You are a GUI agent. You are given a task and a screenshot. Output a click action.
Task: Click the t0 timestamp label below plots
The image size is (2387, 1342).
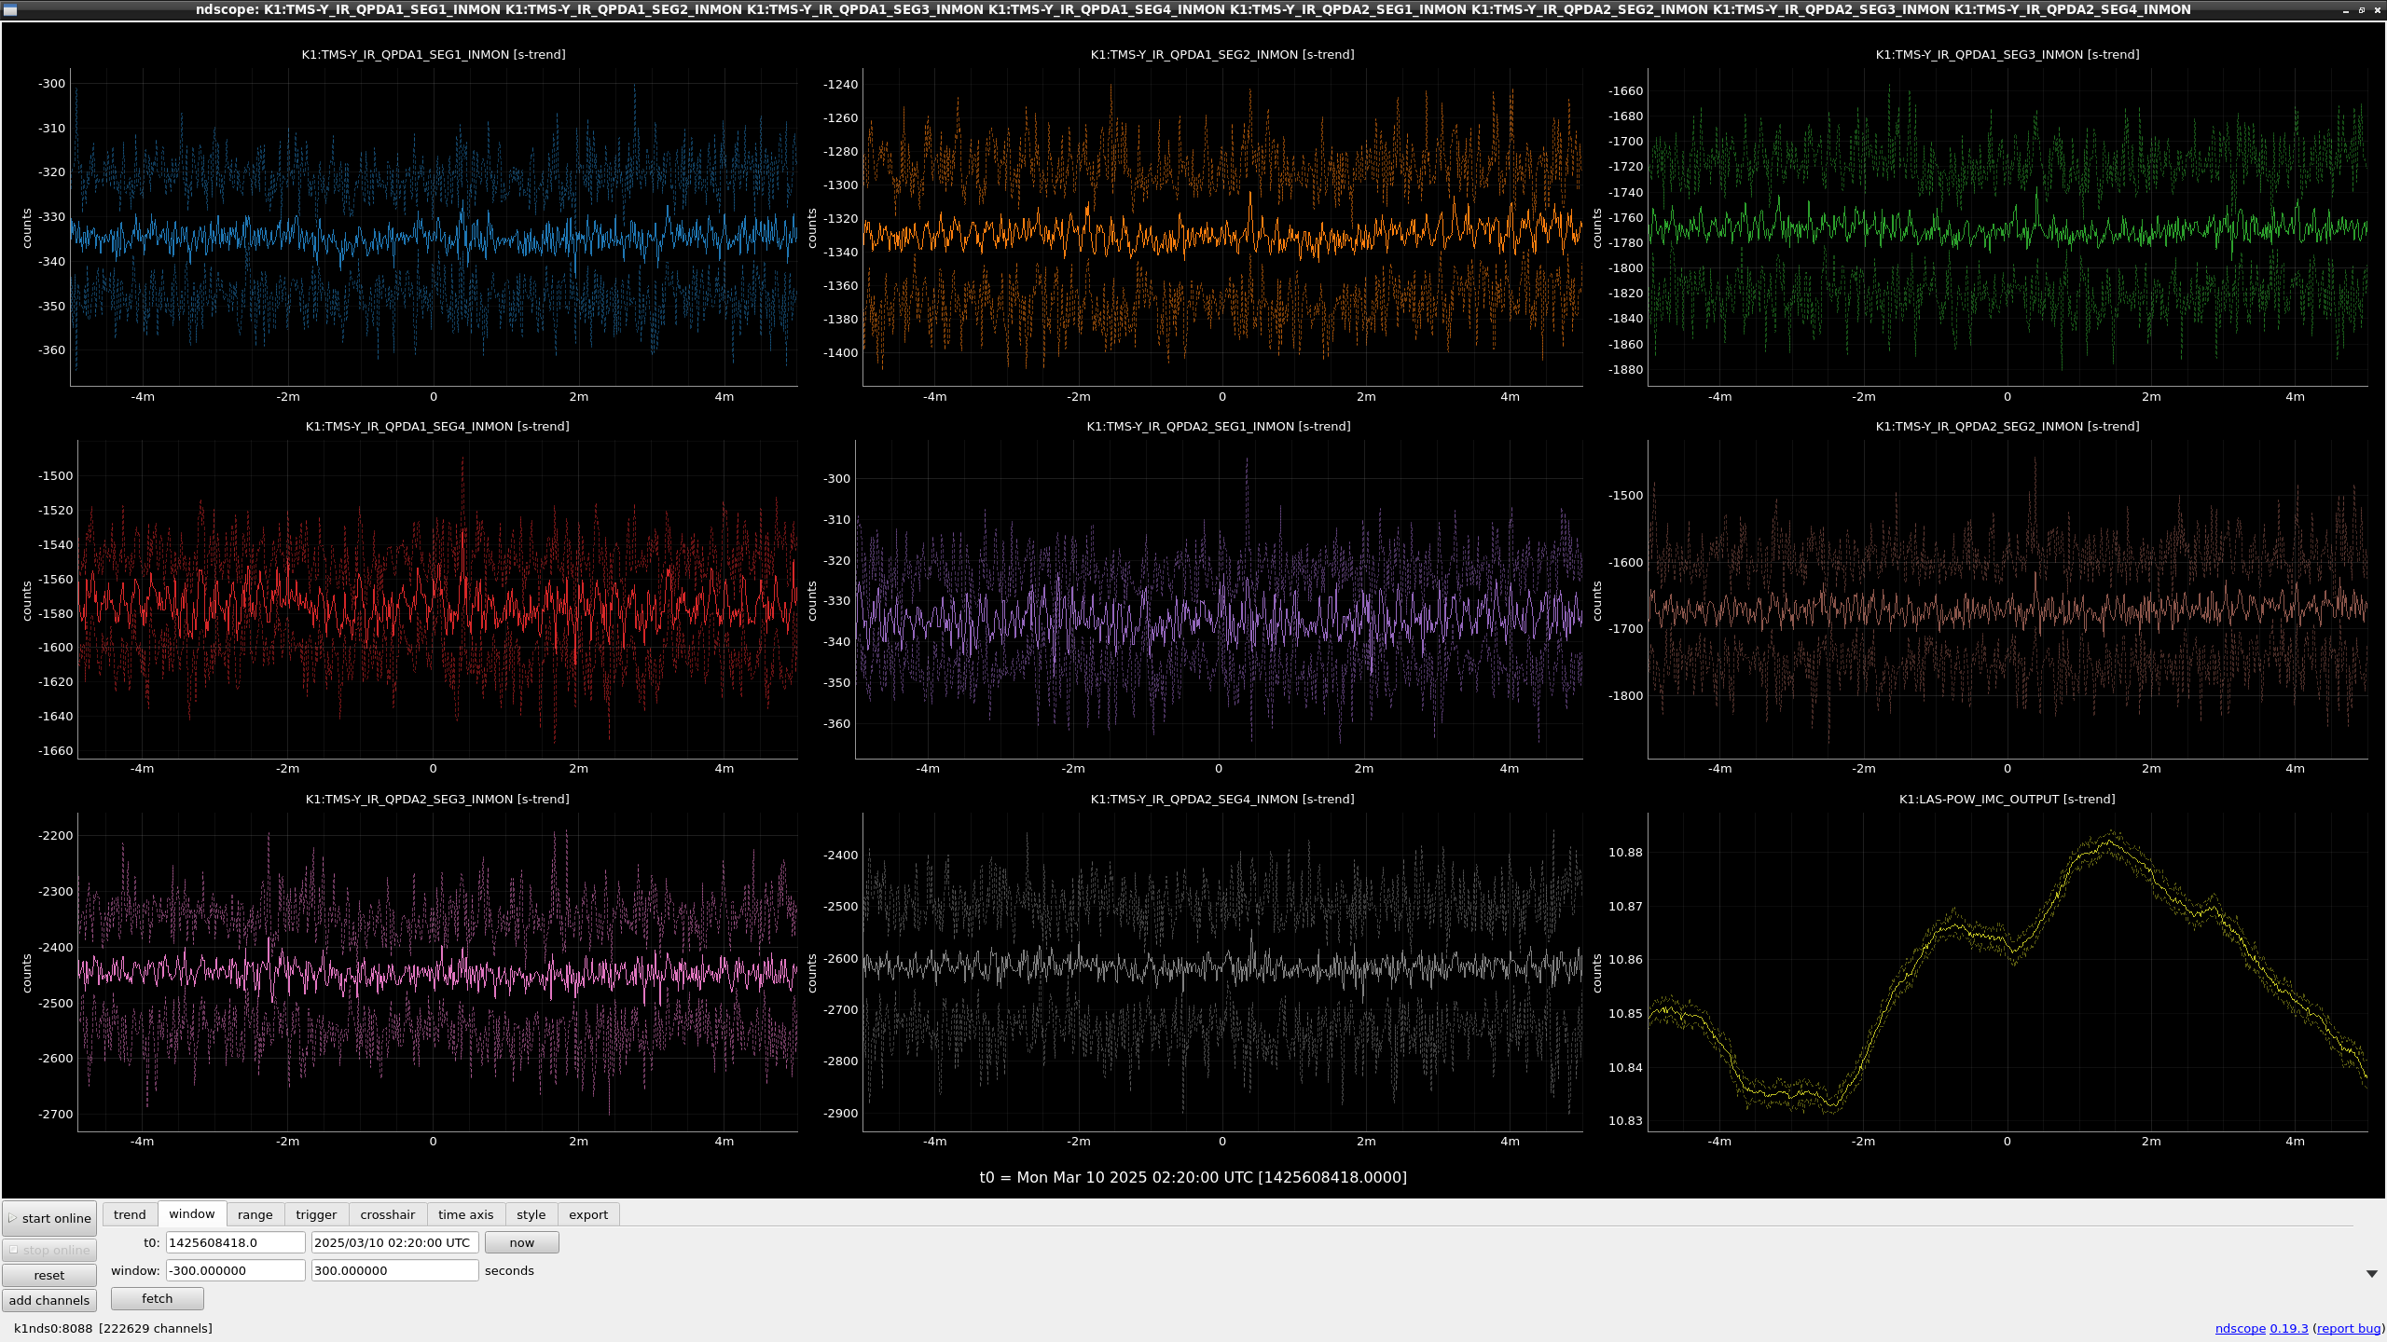tap(1193, 1177)
